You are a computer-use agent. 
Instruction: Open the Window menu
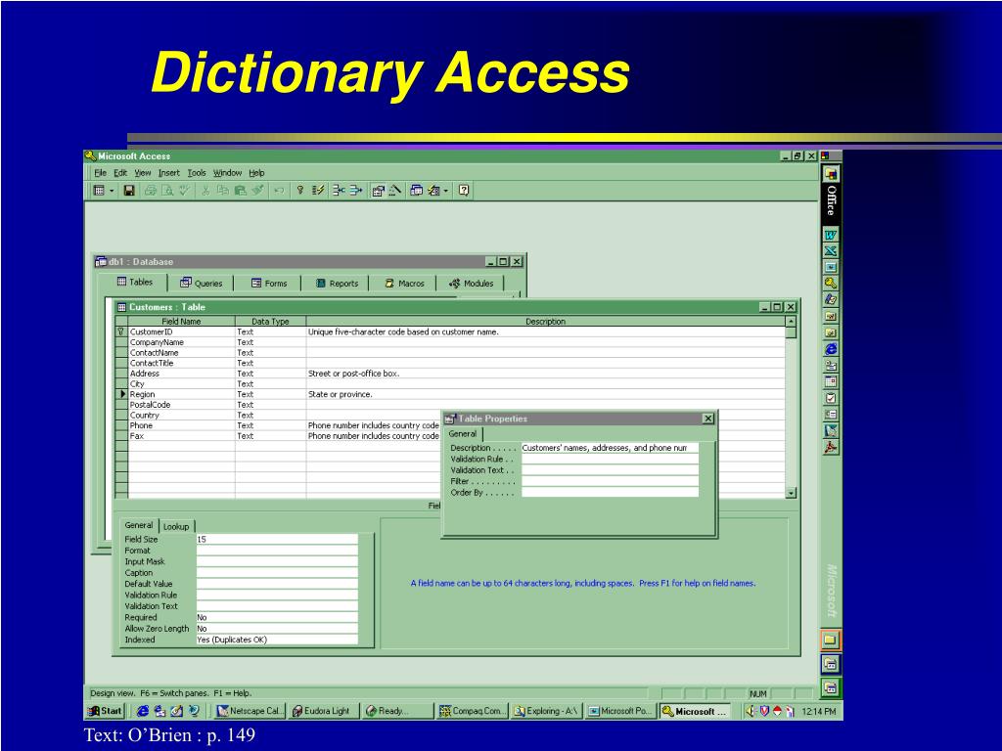pyautogui.click(x=227, y=173)
